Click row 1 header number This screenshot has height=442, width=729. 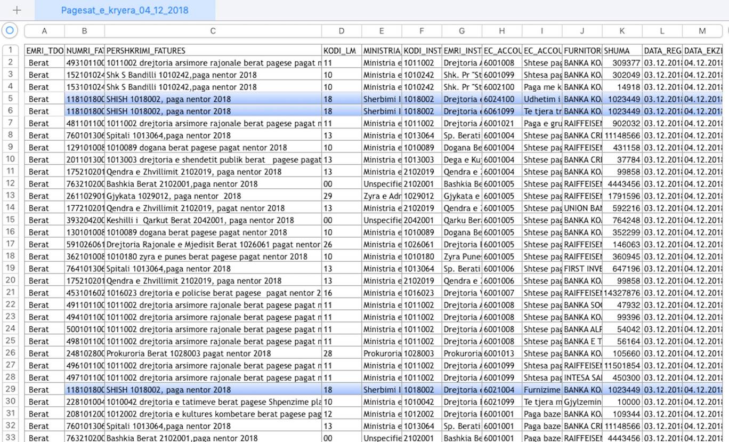(10, 51)
